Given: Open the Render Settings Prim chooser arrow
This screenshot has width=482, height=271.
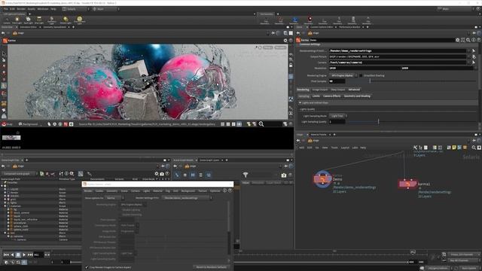Looking at the screenshot, I should [474, 51].
